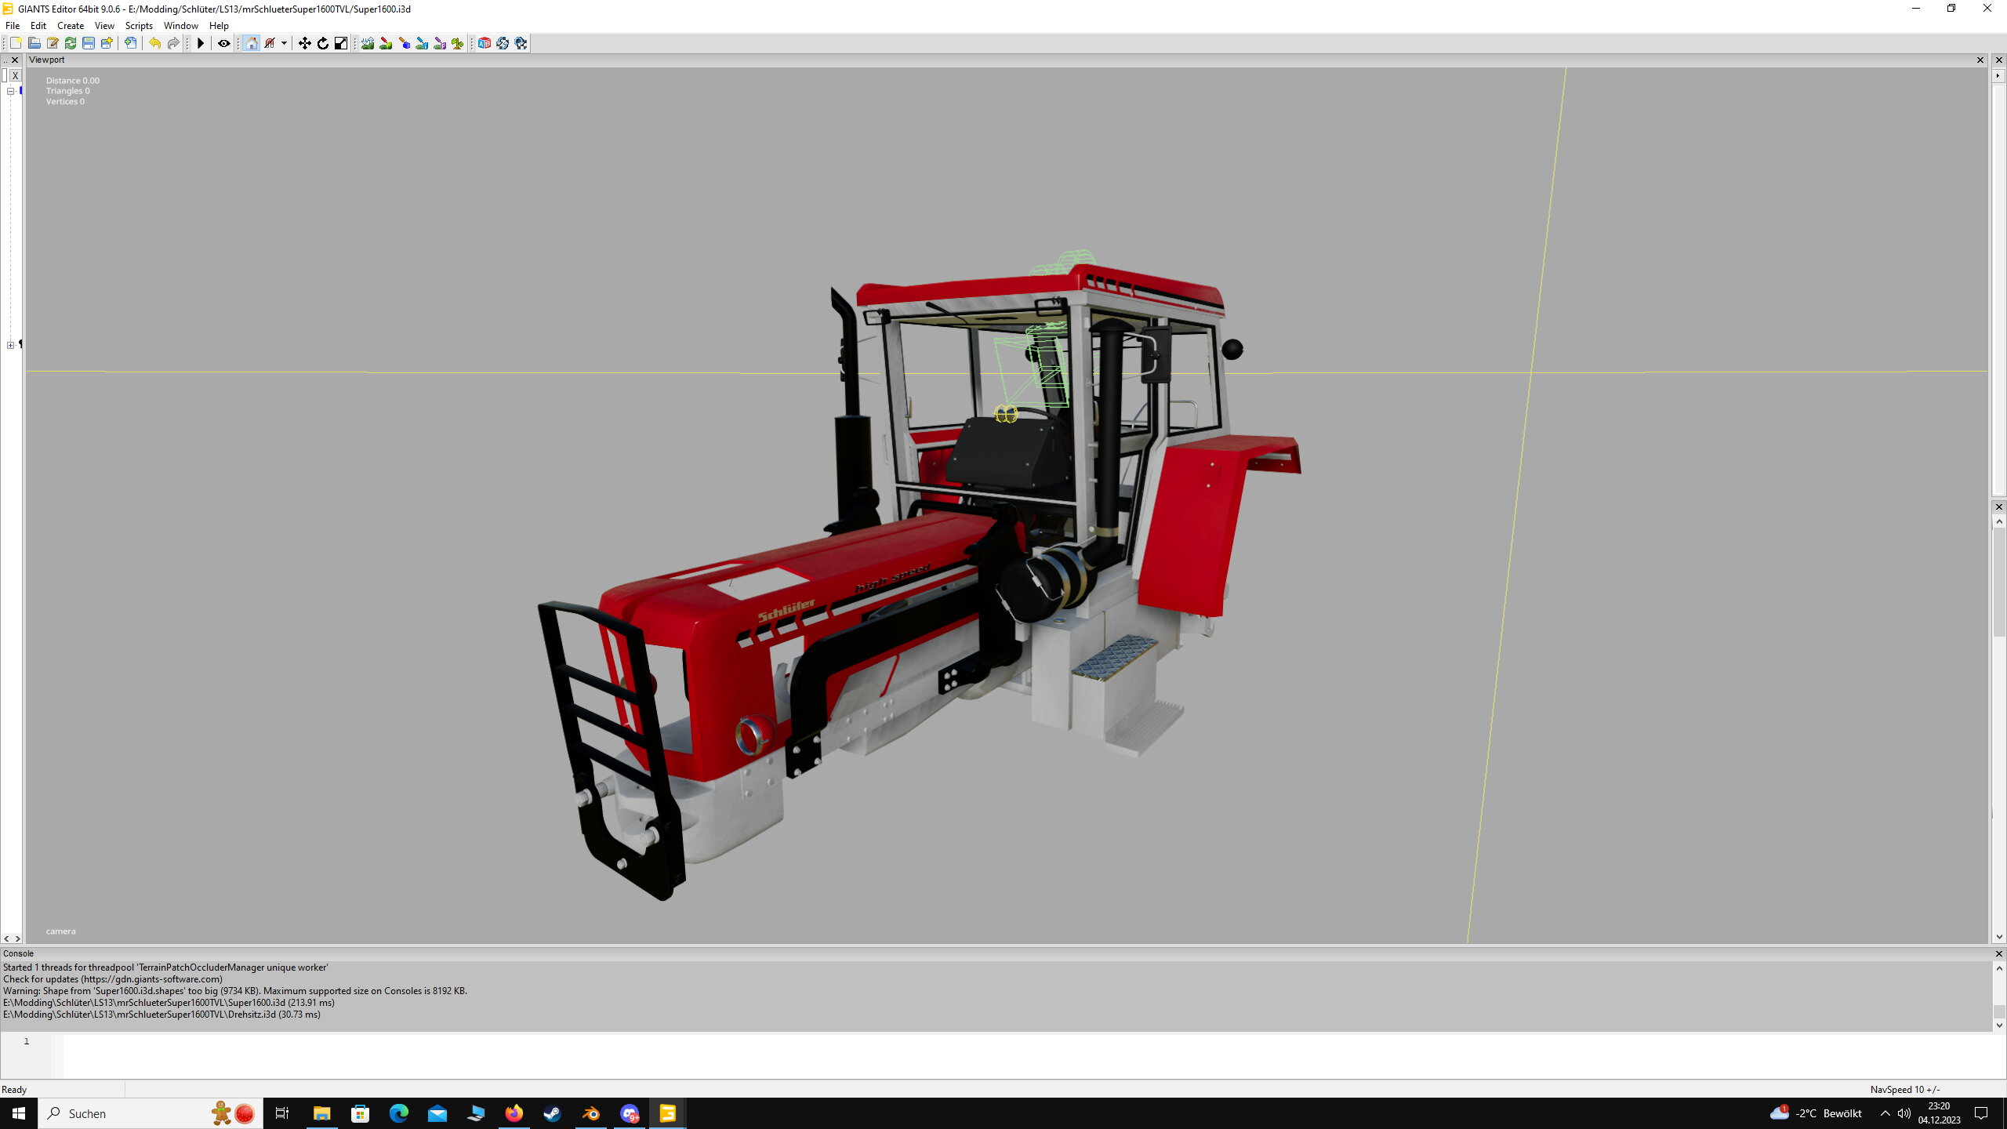The height and width of the screenshot is (1129, 2007).
Task: Click the foliage paint tree icon
Action: pos(458,43)
